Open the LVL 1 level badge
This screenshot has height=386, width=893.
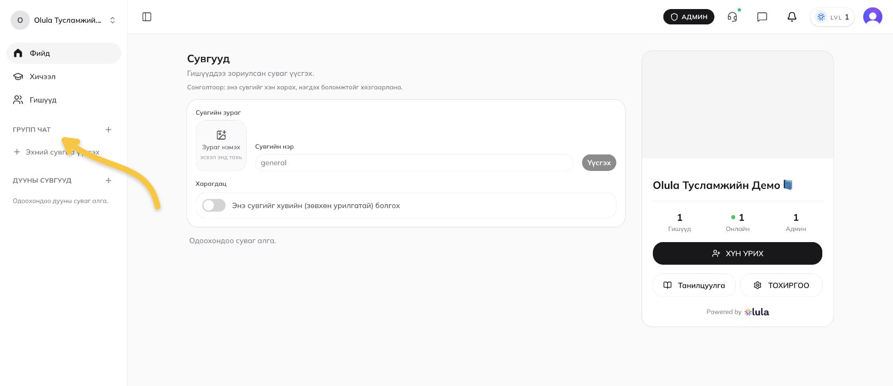coord(832,17)
